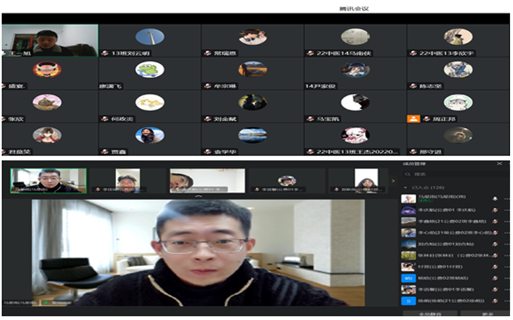The height and width of the screenshot is (320, 513).
Task: Click the member search input field
Action: coord(449,174)
